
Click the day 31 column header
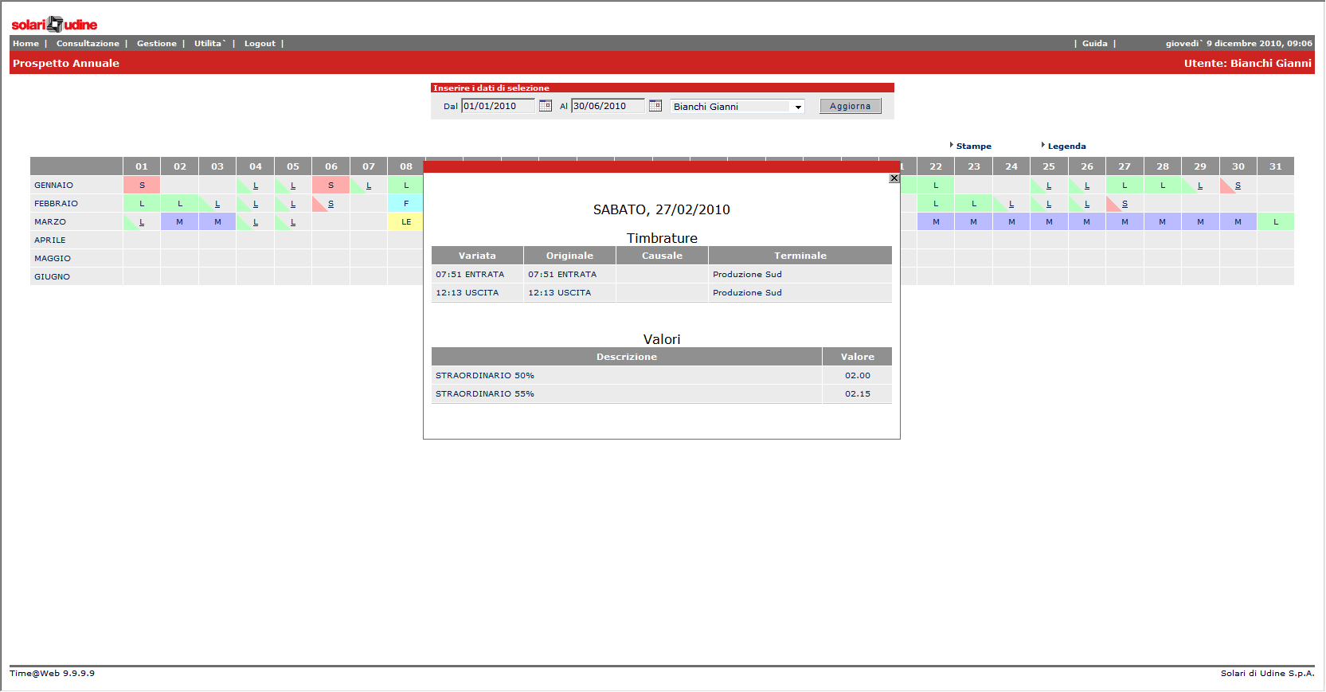[1276, 166]
